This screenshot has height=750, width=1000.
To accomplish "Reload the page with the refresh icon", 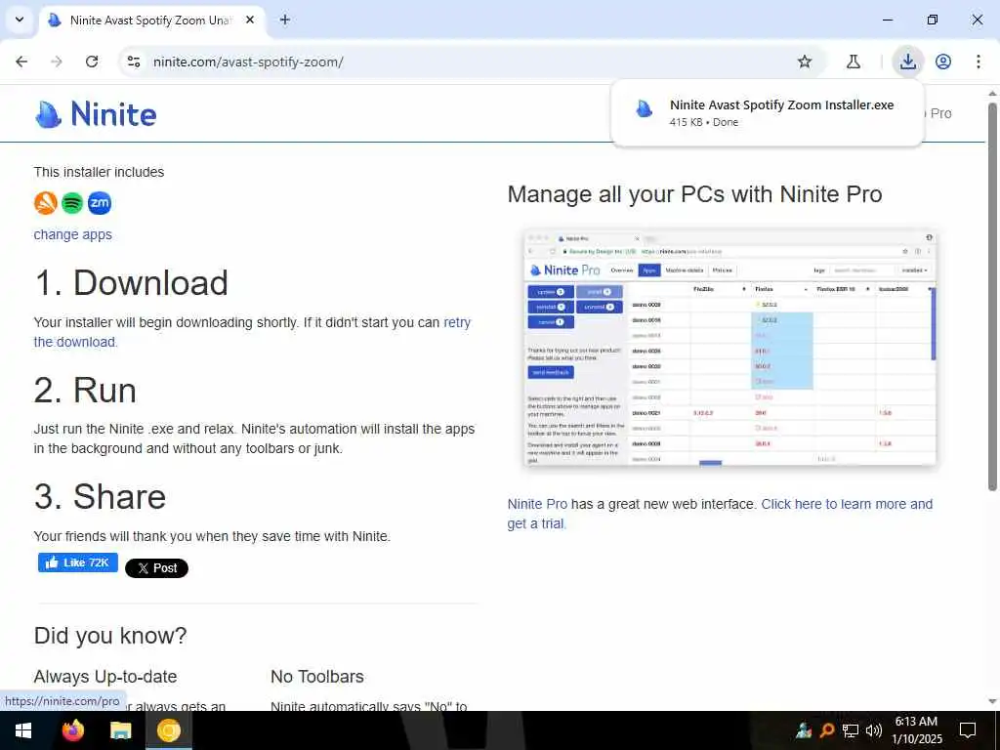I will click(x=92, y=62).
